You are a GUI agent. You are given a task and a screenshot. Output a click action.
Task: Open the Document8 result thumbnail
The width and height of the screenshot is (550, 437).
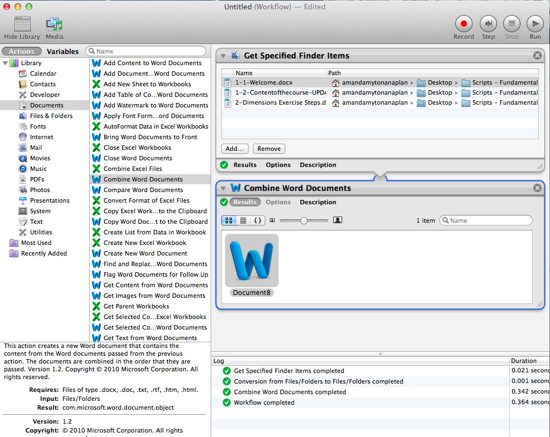coord(252,260)
